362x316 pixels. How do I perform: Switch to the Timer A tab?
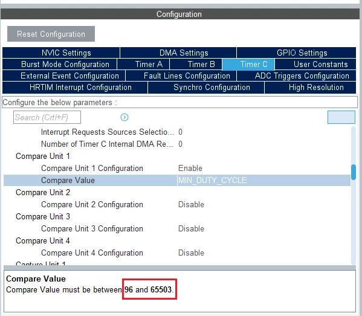click(143, 64)
